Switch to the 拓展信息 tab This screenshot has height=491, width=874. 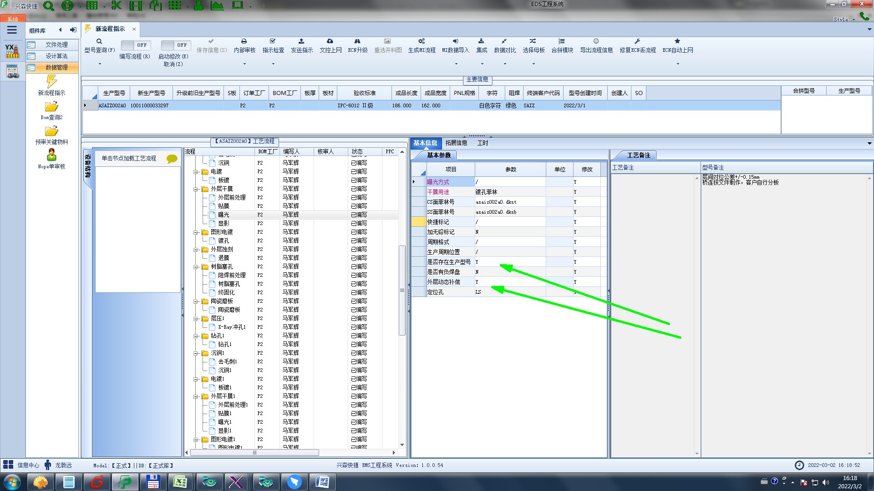point(456,143)
